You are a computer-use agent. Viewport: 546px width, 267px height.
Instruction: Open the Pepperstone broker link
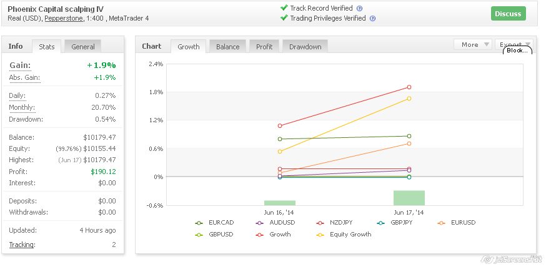(x=64, y=19)
